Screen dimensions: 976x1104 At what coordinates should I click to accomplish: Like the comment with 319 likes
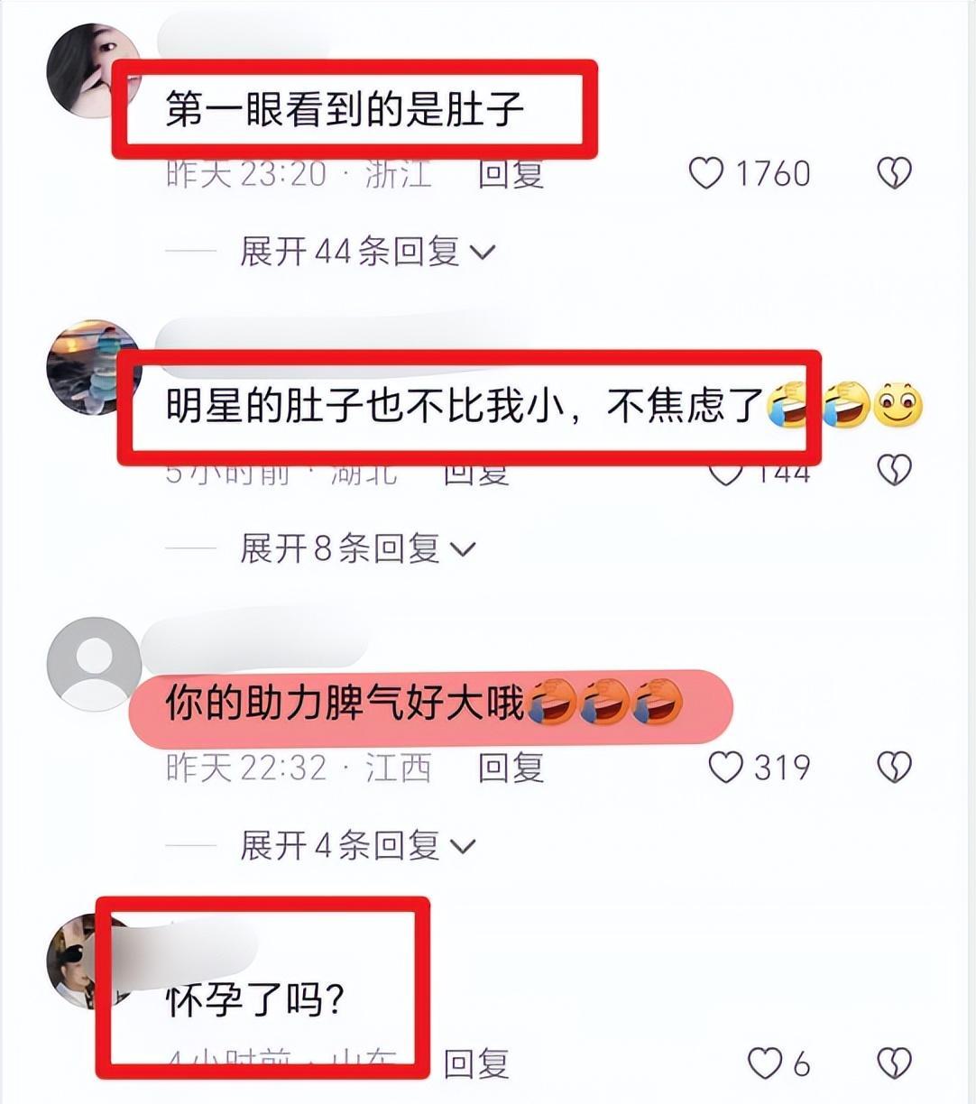tap(725, 768)
